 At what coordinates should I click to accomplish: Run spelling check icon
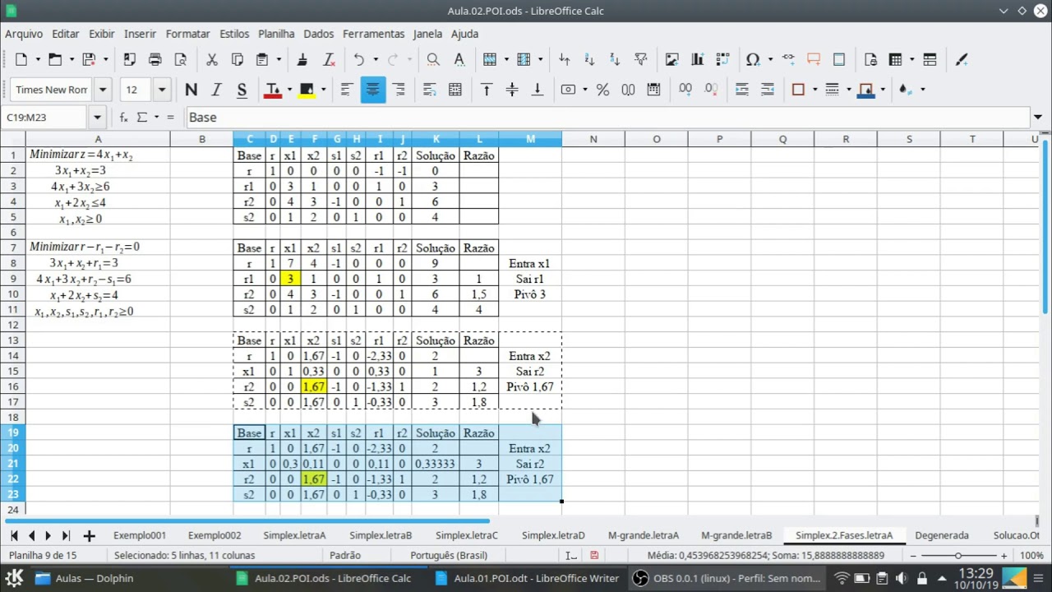coord(459,59)
